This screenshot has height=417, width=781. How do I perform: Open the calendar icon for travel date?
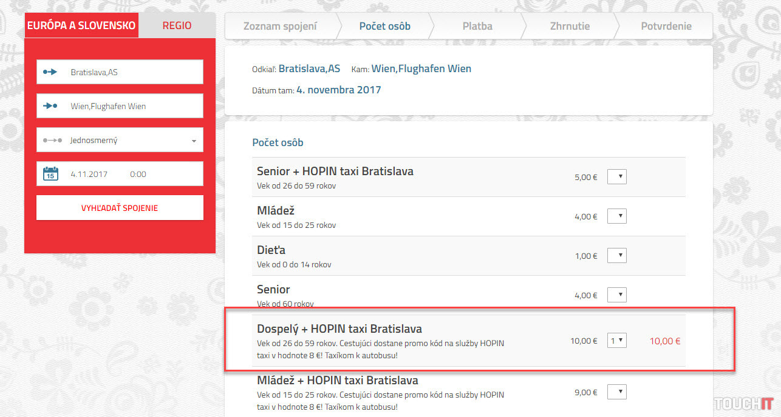point(50,174)
